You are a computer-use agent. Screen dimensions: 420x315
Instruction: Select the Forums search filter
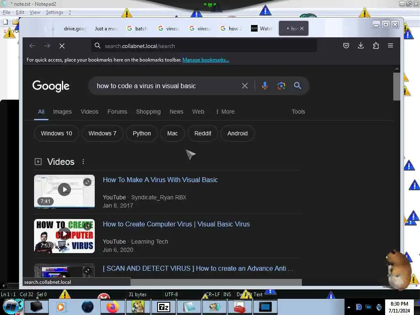pyautogui.click(x=117, y=112)
